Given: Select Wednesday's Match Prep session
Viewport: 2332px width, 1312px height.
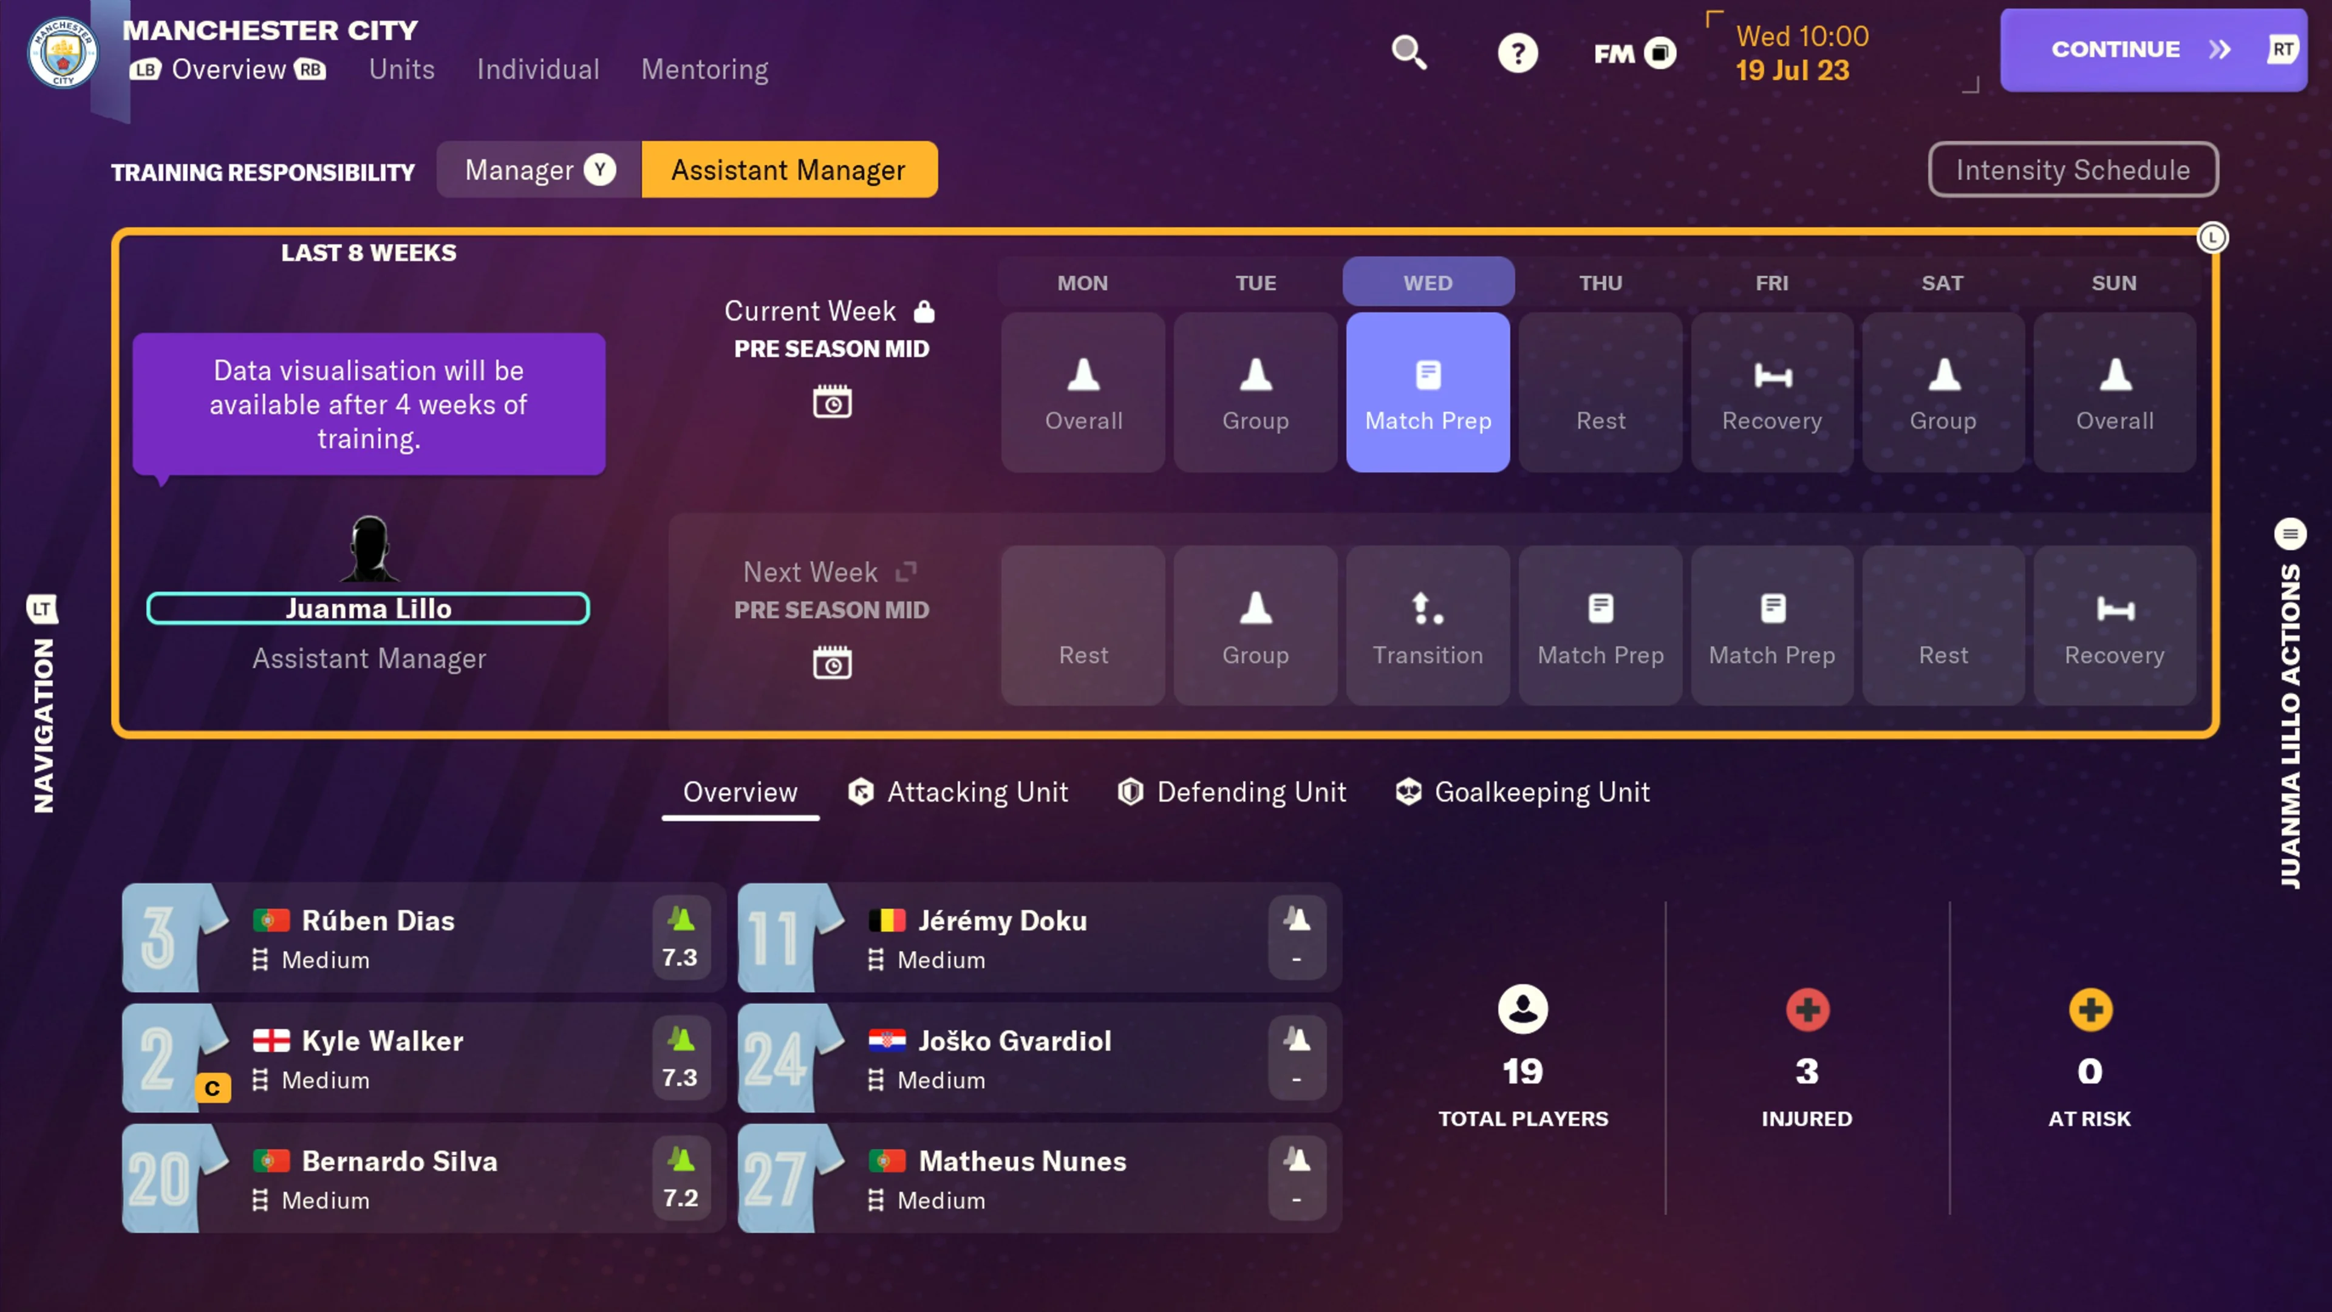Looking at the screenshot, I should coord(1428,392).
